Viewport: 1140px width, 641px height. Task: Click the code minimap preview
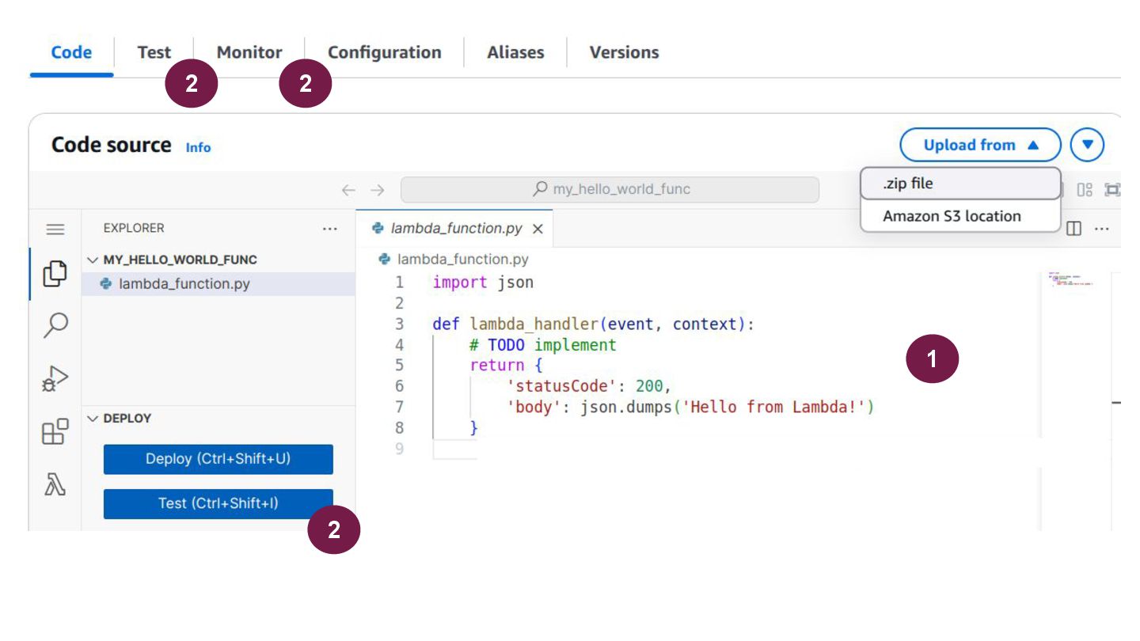[x=1070, y=279]
